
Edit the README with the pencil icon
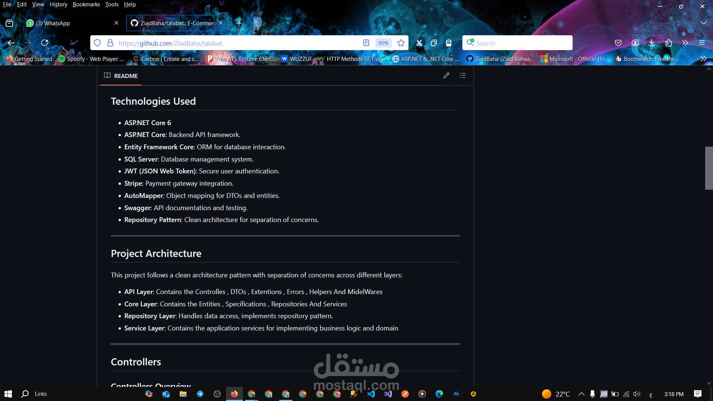446,76
